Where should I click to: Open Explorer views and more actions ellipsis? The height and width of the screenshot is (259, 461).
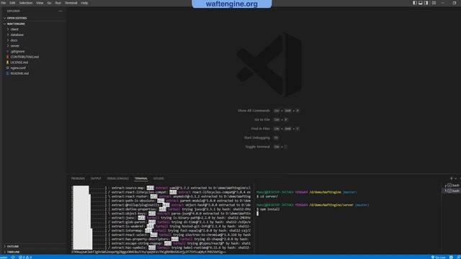pos(61,12)
